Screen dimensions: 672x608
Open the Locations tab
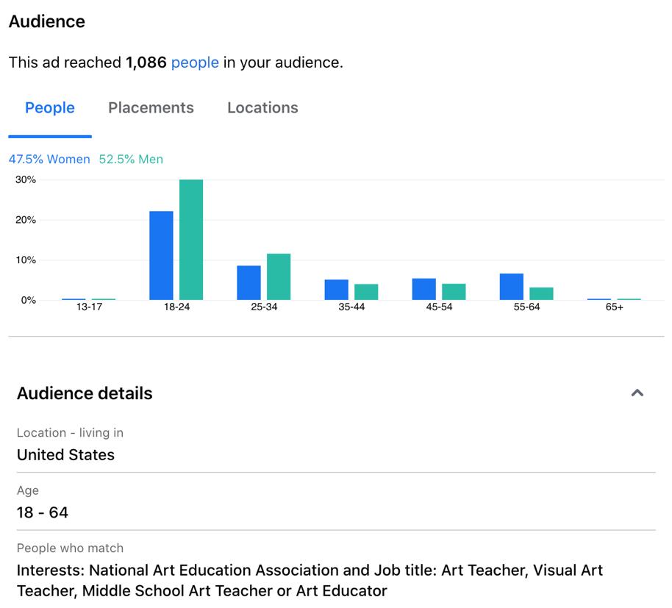coord(262,107)
